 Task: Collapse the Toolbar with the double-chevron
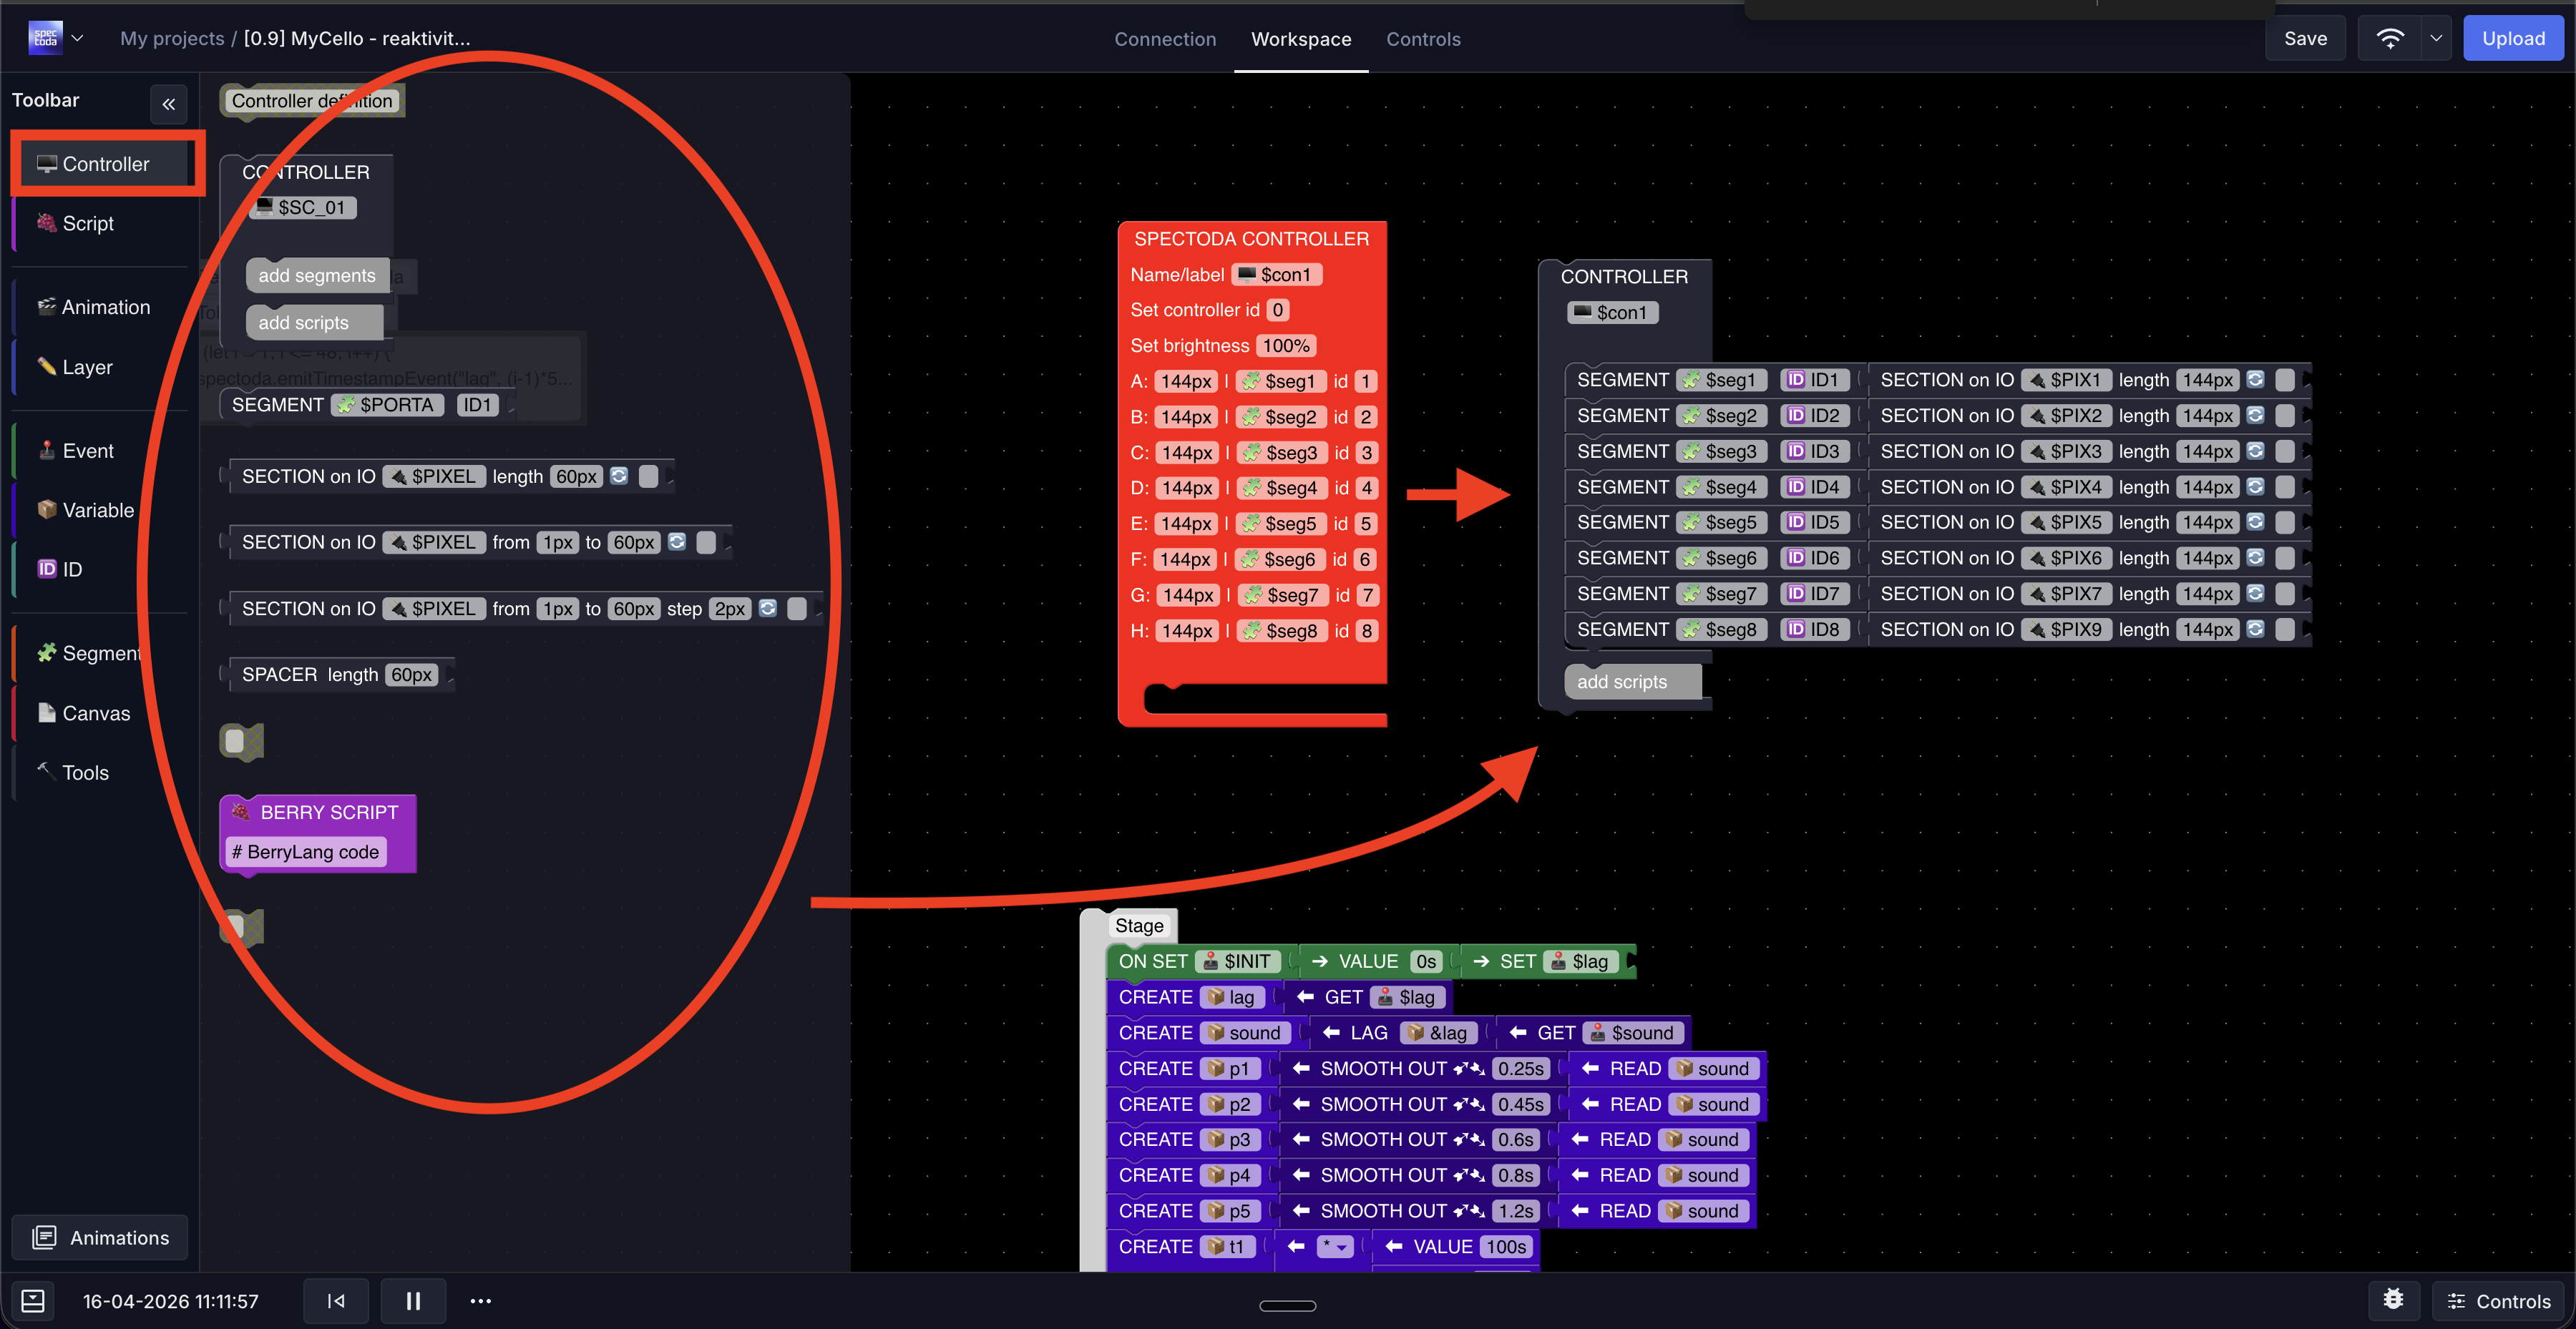[168, 104]
